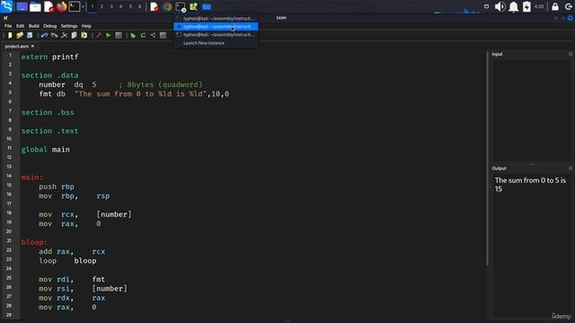The image size is (575, 323).
Task: Click the log out icon in panel
Action: pos(569,6)
